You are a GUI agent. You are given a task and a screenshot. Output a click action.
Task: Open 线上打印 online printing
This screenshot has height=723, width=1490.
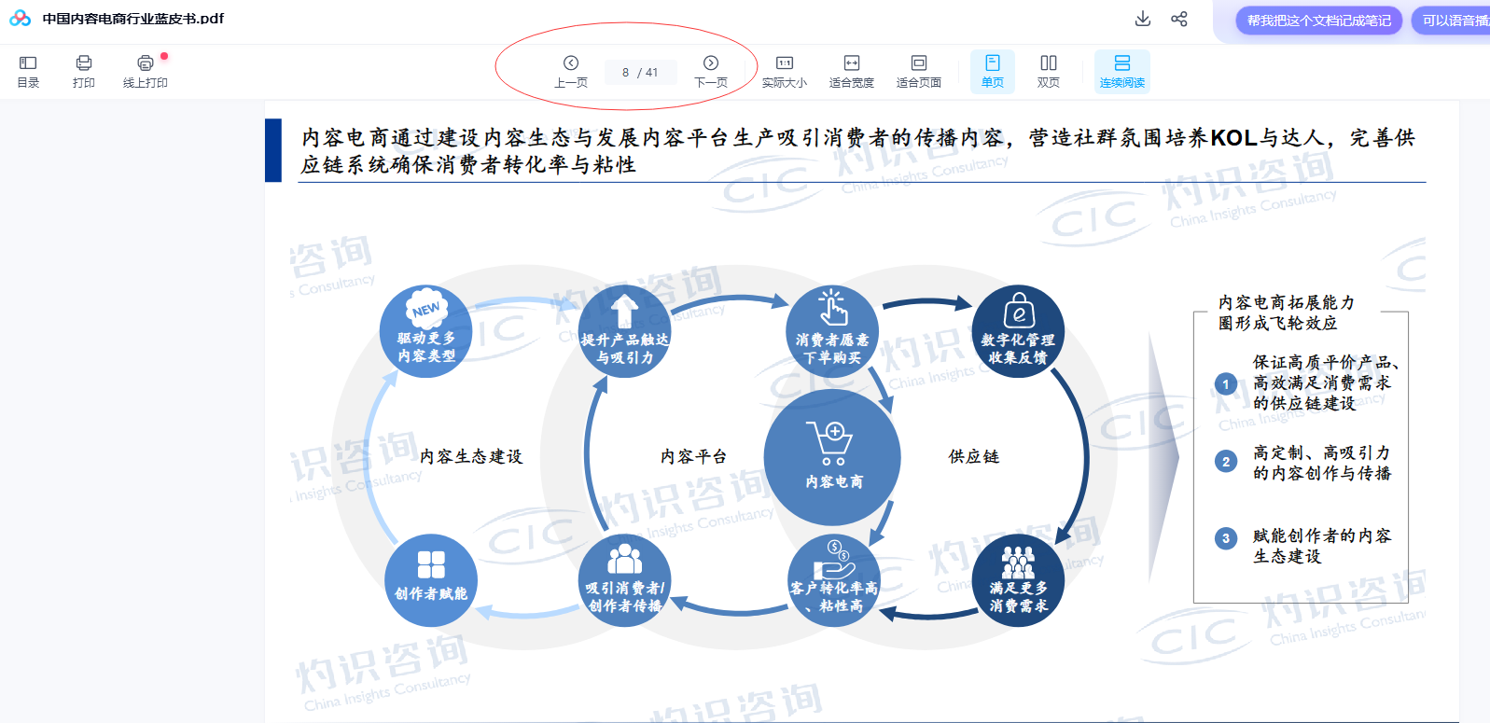146,71
